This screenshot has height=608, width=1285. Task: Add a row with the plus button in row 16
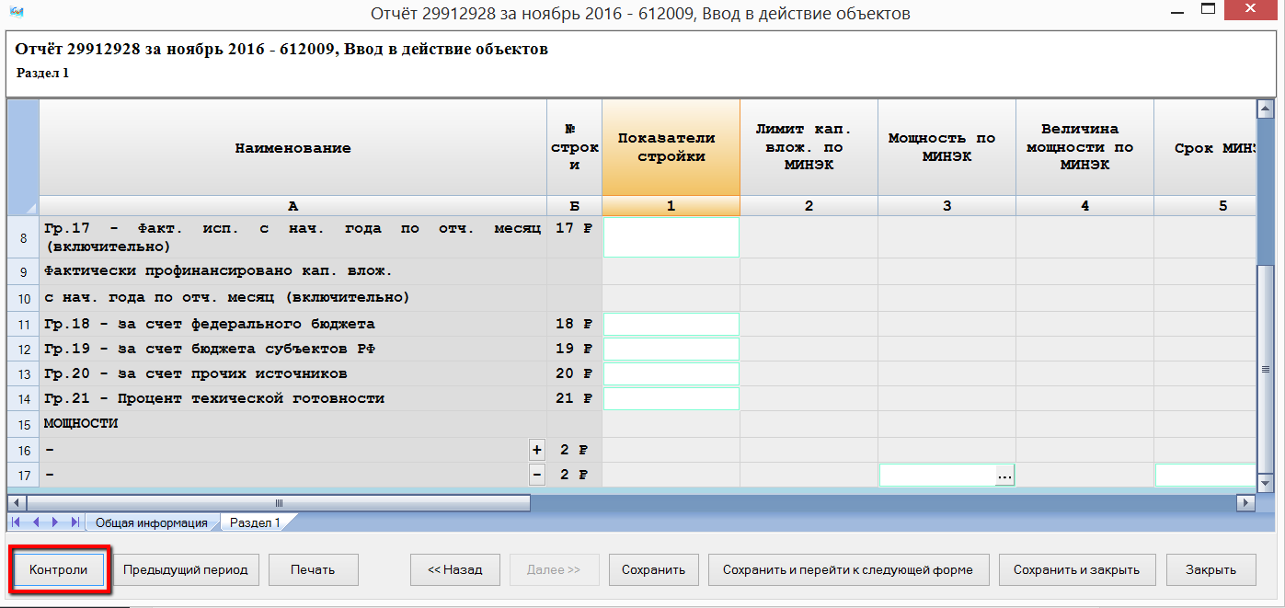[537, 450]
